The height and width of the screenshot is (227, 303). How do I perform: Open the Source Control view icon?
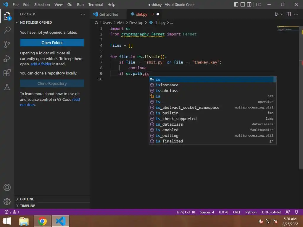click(x=7, y=44)
